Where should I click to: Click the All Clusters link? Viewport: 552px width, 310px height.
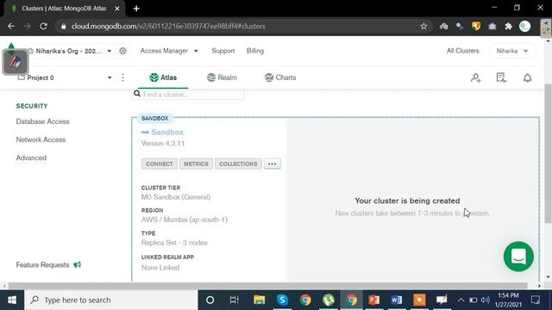coord(462,51)
